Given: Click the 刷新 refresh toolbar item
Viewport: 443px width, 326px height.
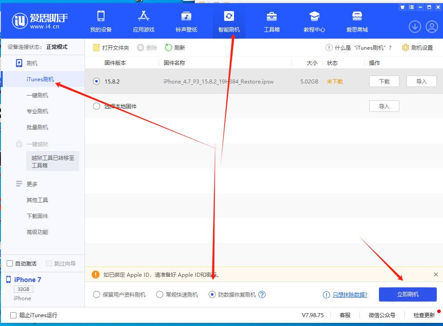Looking at the screenshot, I should (x=175, y=48).
